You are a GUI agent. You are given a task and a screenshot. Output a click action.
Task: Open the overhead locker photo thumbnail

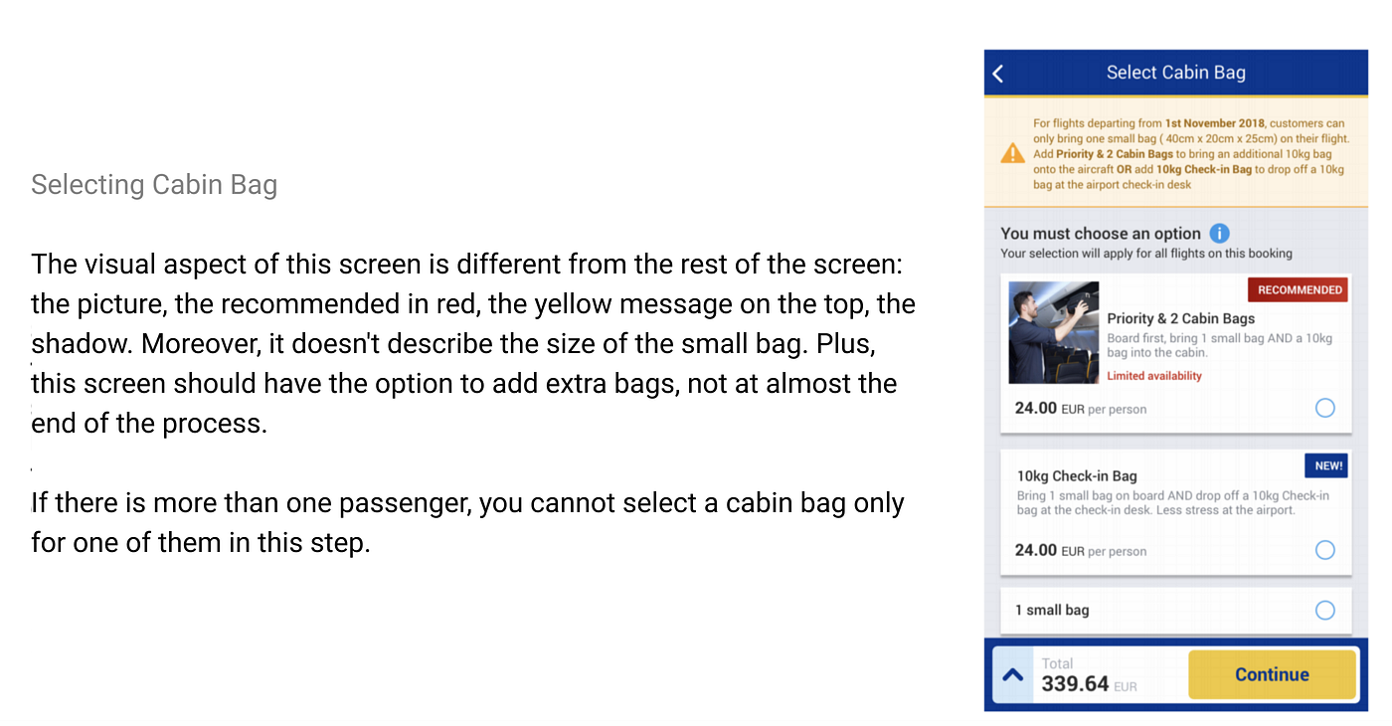tap(1054, 333)
